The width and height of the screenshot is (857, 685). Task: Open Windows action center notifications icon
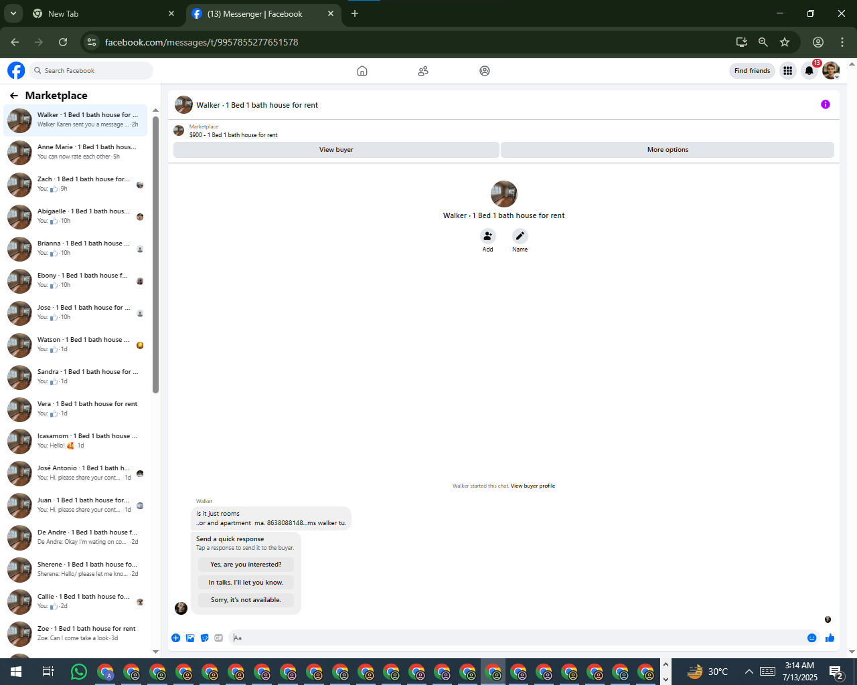[836, 672]
